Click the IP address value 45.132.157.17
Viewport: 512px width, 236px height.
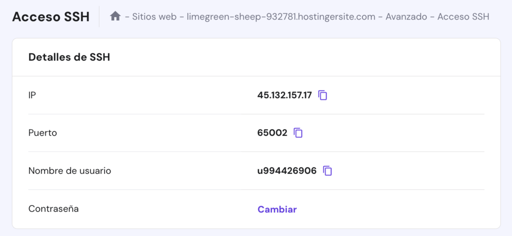click(x=284, y=95)
